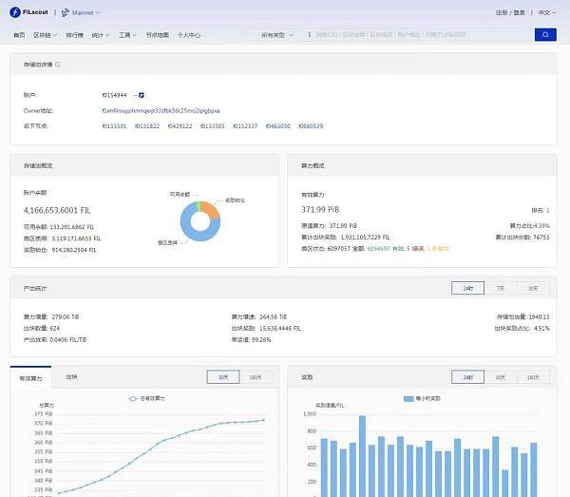
Task: Open the Owner address link
Action: (x=161, y=110)
